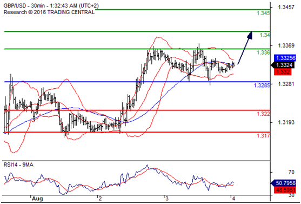Select the 1.336 green resistance label
This screenshot has width=301, height=204.
point(263,52)
